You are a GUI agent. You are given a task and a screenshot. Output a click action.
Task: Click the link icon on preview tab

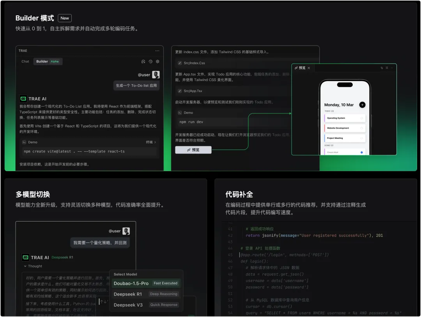click(296, 68)
